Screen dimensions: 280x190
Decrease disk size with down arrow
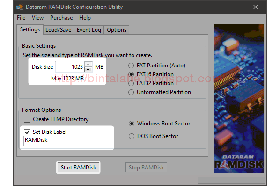pyautogui.click(x=88, y=69)
